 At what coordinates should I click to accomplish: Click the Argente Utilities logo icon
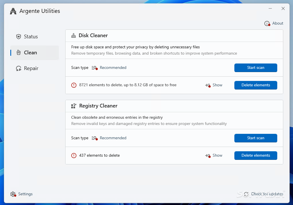13,11
